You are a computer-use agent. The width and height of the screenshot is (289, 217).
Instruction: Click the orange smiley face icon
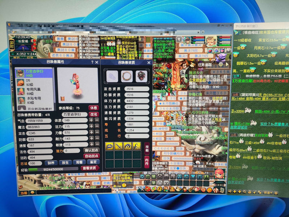pos(209,190)
